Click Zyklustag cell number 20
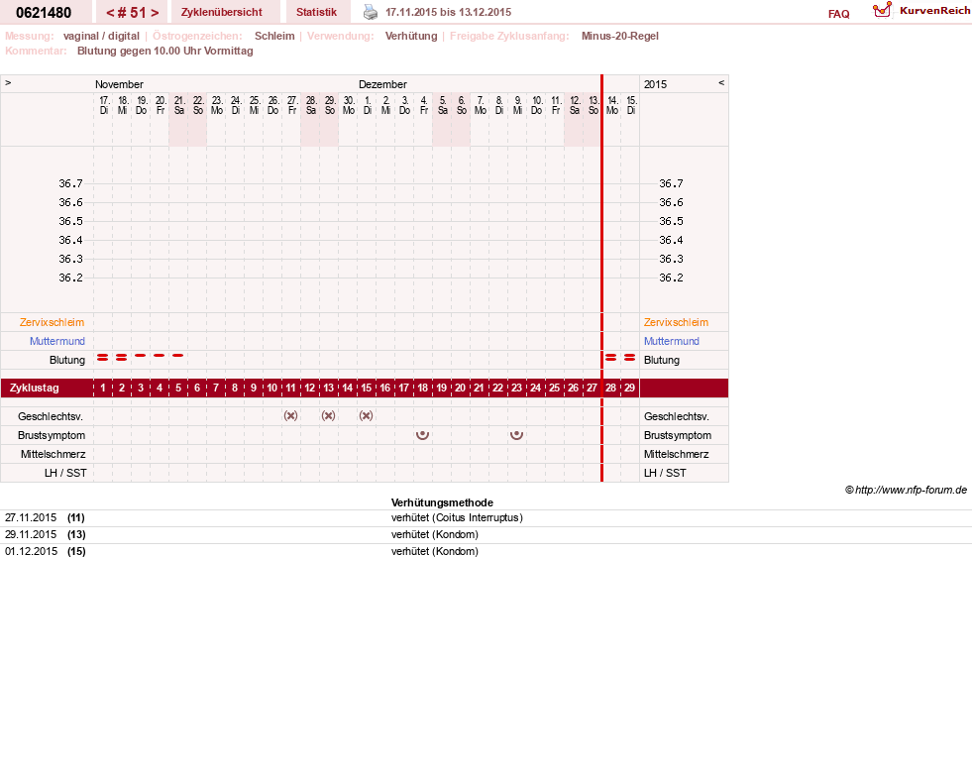 point(460,389)
